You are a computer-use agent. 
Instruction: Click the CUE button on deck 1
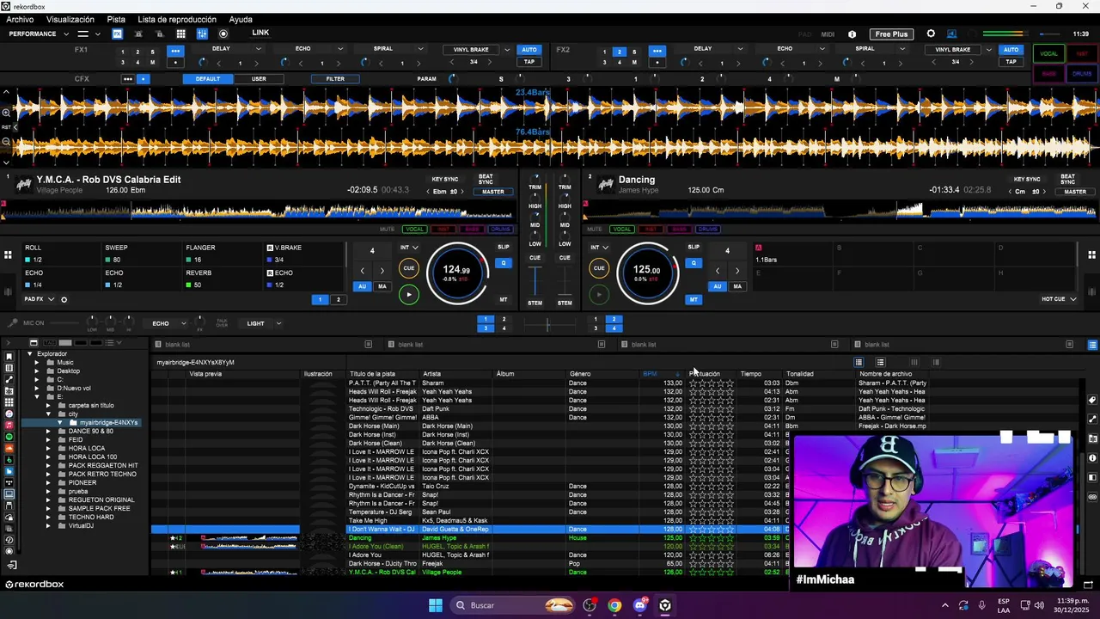[x=409, y=268]
